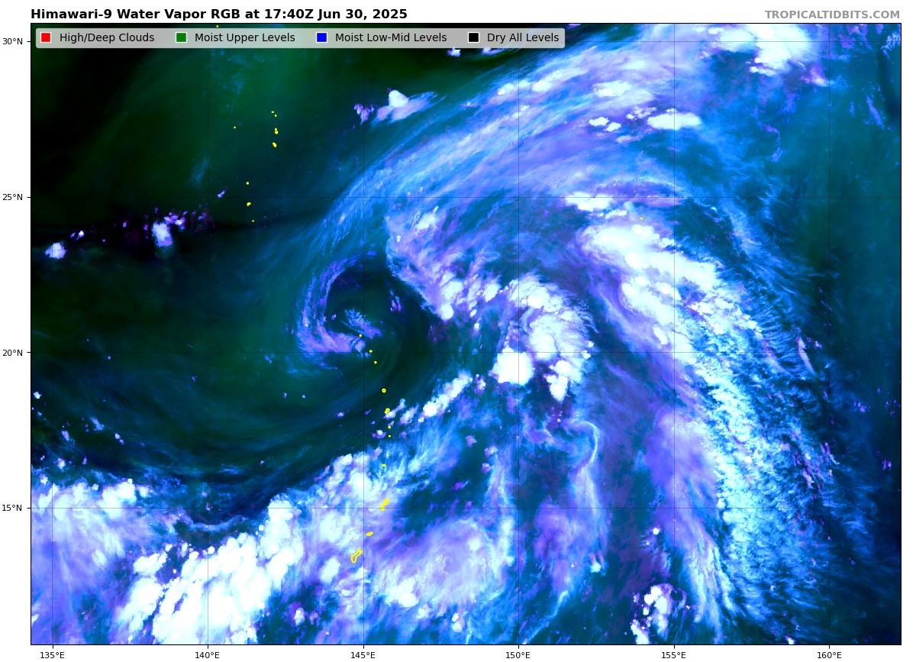Click the 'High/Deep Clouds' legend label
Image resolution: width=916 pixels, height=662 pixels.
(x=107, y=37)
